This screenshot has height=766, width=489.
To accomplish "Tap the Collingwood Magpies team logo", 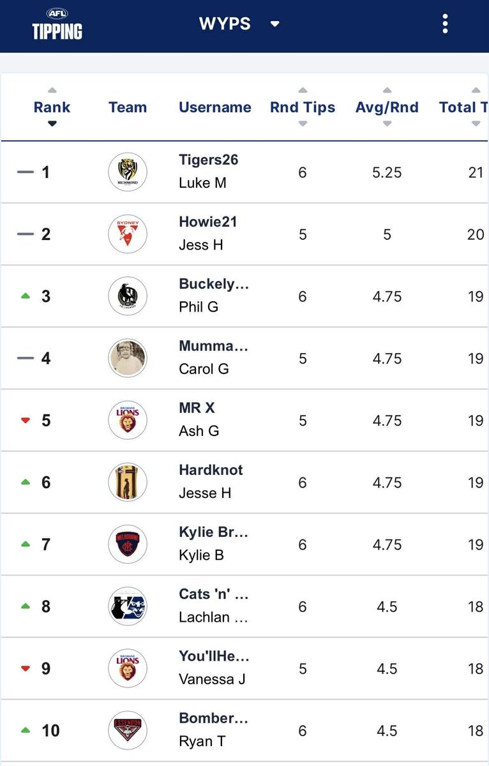I will coord(128,296).
